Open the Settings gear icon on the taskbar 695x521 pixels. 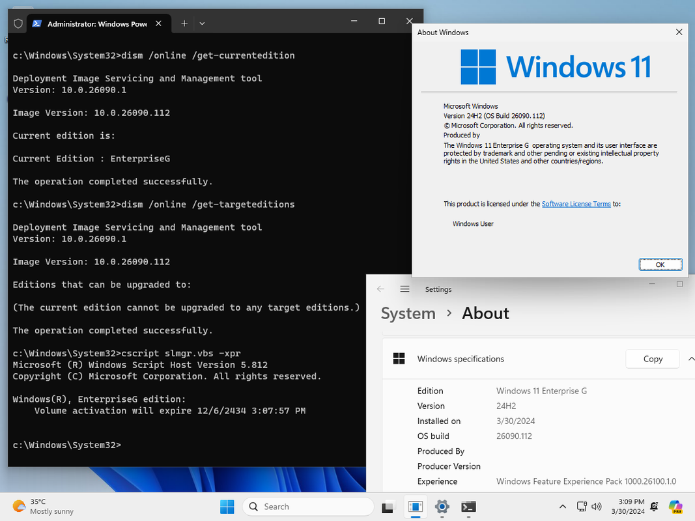tap(442, 507)
